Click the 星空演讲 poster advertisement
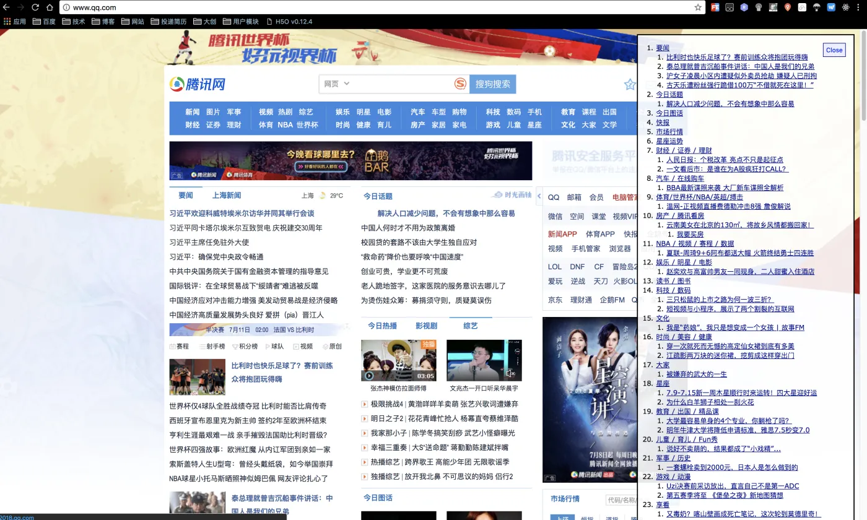 click(x=590, y=400)
